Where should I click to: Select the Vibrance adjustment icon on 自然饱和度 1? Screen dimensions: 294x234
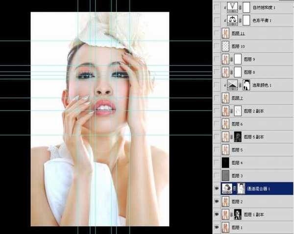pos(231,7)
